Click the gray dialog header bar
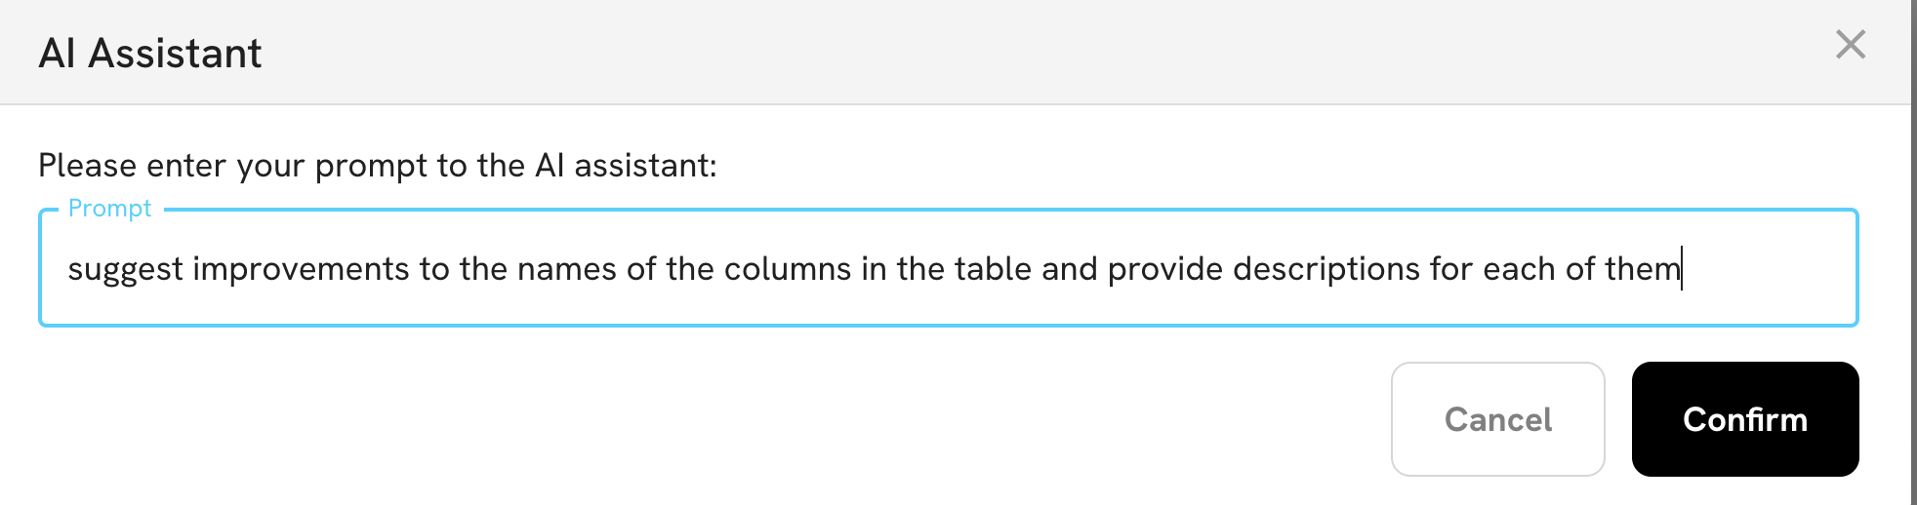 pyautogui.click(x=976, y=53)
